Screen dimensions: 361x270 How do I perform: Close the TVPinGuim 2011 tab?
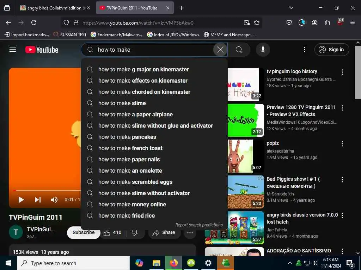tap(168, 8)
